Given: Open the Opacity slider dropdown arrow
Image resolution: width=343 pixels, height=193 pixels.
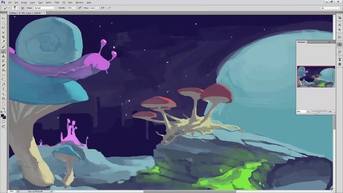Looking at the screenshot, I should 74,8.
